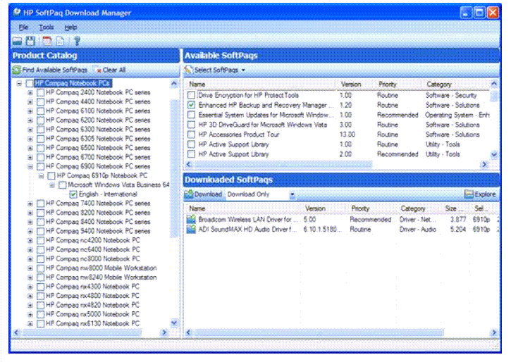Click the HP SoftPaq title bar app icon
The height and width of the screenshot is (362, 511).
pos(17,13)
